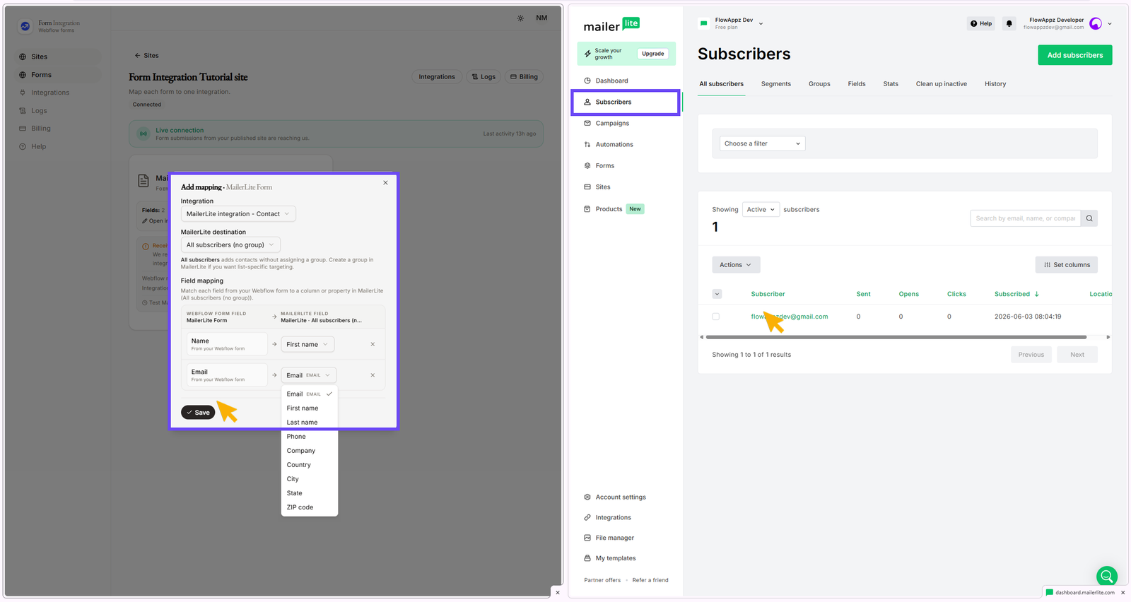This screenshot has height=602, width=1131.
Task: Click the Billing button on tutorial site
Action: tap(523, 77)
